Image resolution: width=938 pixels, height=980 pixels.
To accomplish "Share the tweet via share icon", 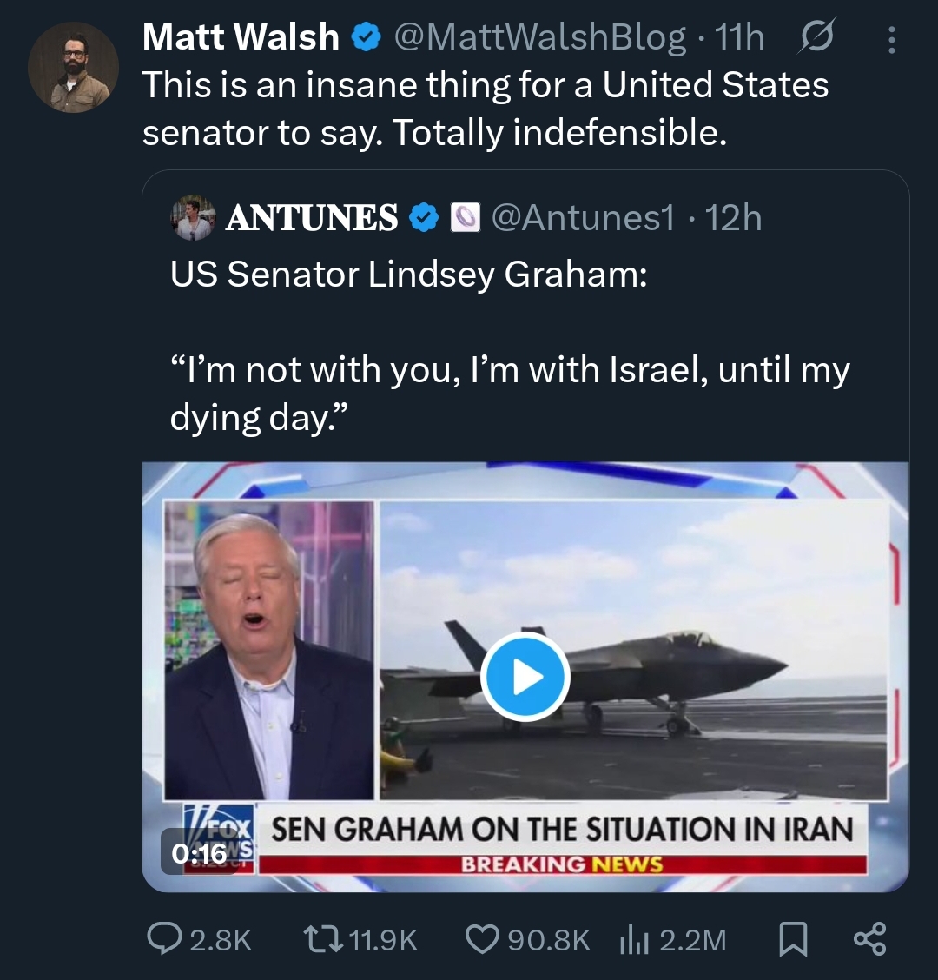I will [x=869, y=939].
